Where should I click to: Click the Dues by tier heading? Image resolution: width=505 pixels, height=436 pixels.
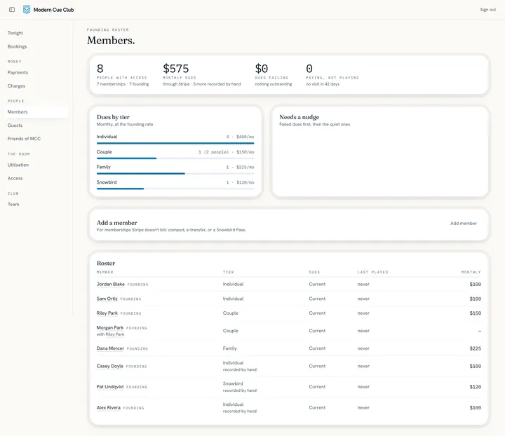113,117
